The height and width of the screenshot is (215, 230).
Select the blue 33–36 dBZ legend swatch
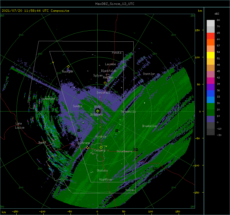pos(211,93)
